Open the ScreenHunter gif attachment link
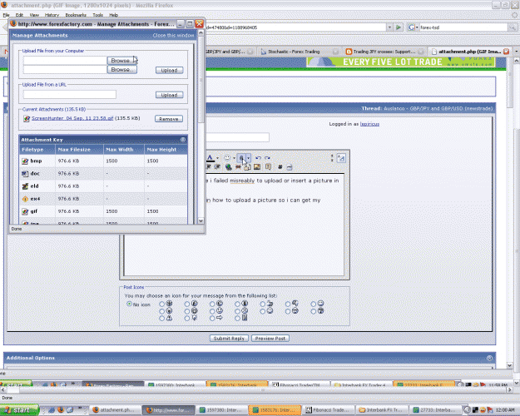Viewport: 520px width, 416px height. point(72,118)
